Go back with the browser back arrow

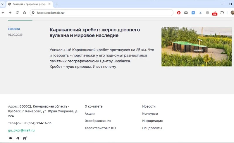tap(3, 13)
